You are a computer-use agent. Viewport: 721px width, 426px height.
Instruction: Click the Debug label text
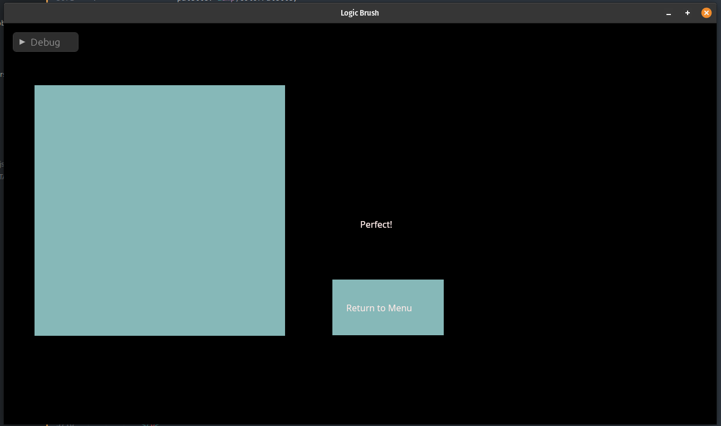click(45, 42)
